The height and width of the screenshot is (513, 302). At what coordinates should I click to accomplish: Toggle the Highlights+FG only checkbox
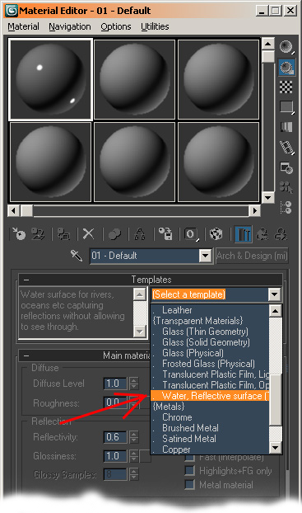pyautogui.click(x=190, y=471)
